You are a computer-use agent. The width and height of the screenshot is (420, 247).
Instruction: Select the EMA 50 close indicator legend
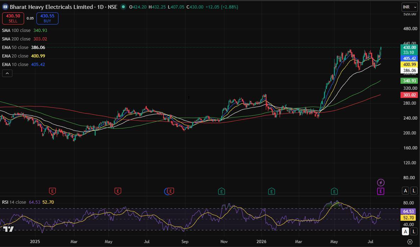point(24,48)
